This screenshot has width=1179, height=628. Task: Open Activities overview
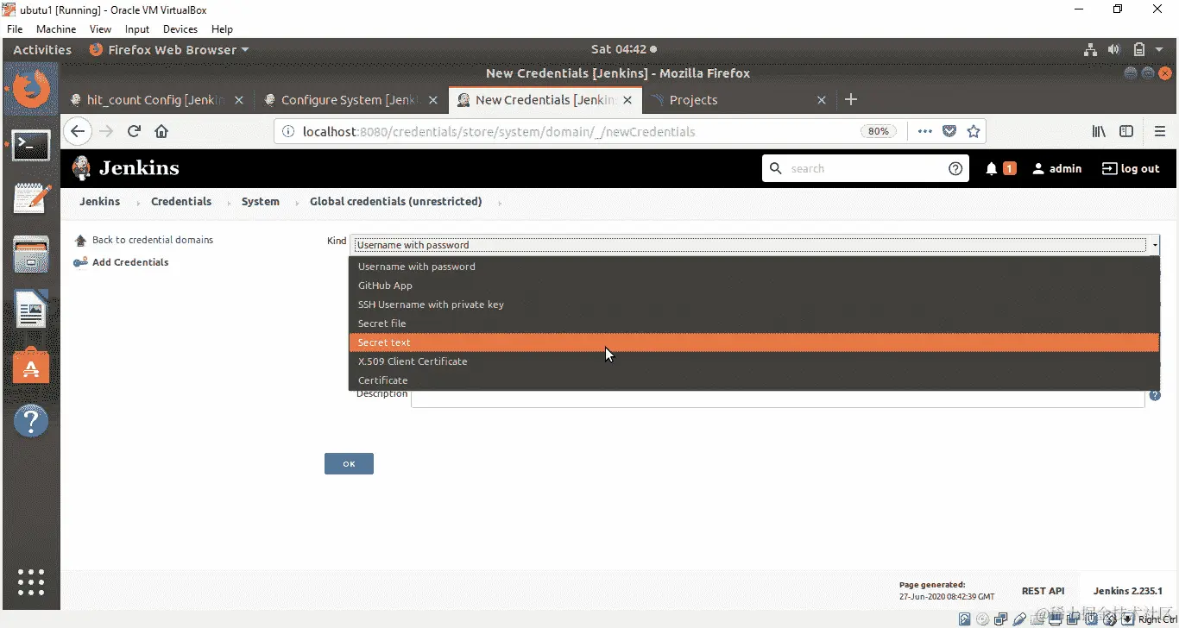(42, 50)
